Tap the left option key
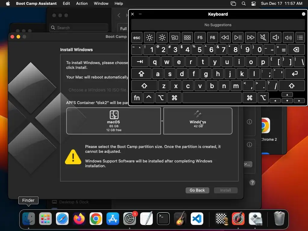 point(161,98)
